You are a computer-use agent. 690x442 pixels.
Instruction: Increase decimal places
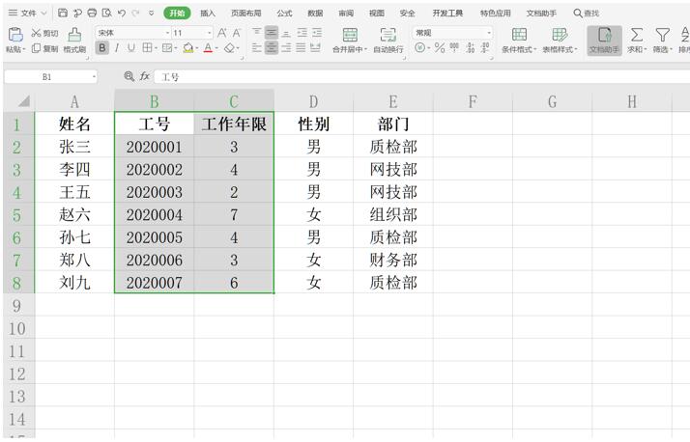[x=471, y=47]
